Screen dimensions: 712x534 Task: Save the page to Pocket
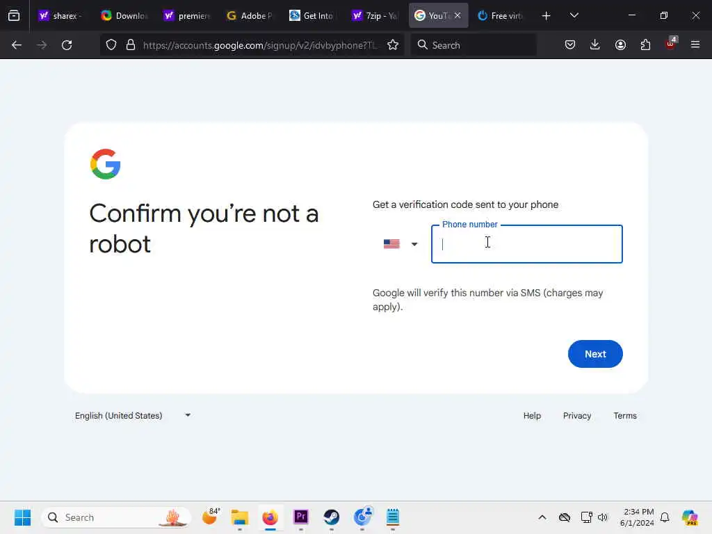point(570,44)
